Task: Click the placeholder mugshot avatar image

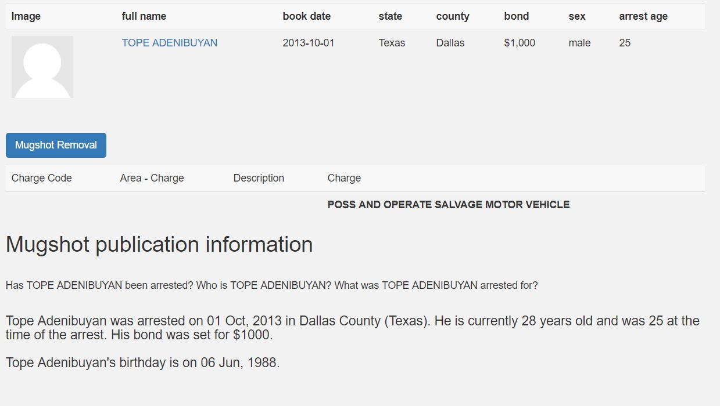Action: 42,67
